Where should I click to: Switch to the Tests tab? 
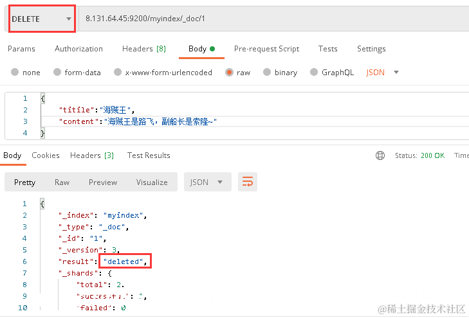(x=328, y=49)
